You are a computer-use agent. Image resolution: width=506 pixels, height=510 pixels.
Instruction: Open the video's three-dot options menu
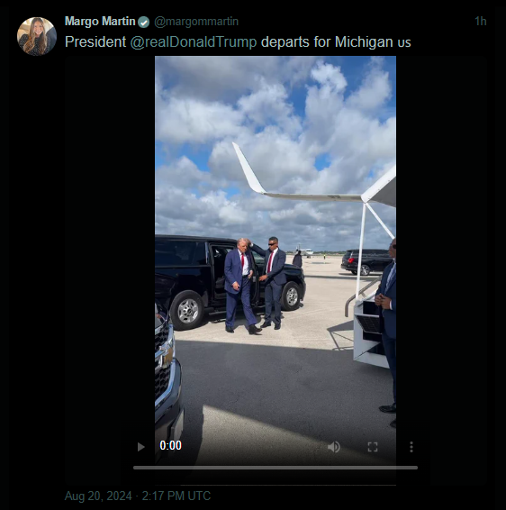click(411, 447)
